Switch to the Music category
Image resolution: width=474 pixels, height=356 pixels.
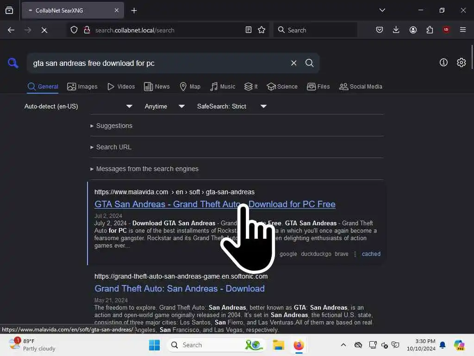click(x=223, y=87)
